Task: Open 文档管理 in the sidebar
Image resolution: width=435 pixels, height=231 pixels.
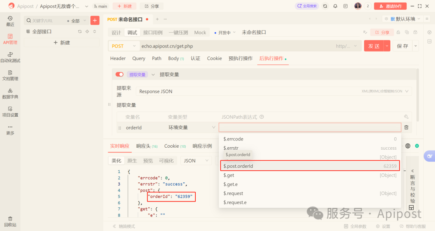Action: coord(10,75)
